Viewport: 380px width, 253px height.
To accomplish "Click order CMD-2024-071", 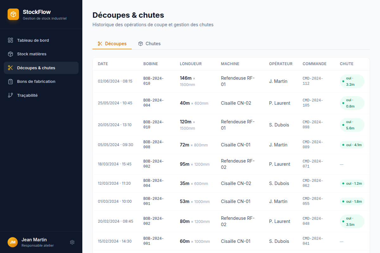I will [x=313, y=164].
